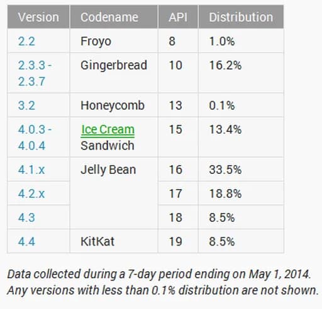The height and width of the screenshot is (309, 322).
Task: Click the 4.1.x version link
Action: click(31, 170)
